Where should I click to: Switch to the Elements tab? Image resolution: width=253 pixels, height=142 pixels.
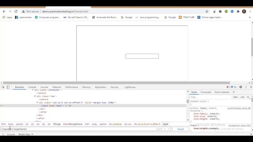(19, 87)
